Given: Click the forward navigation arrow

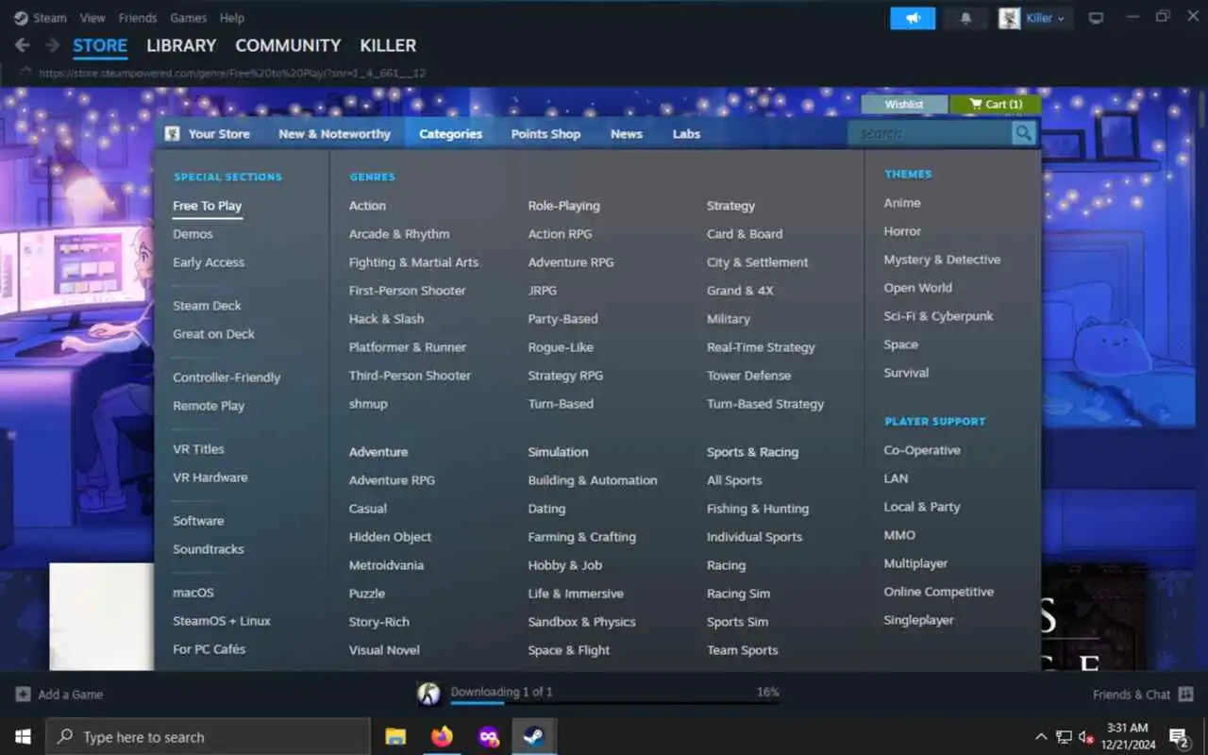Looking at the screenshot, I should coord(53,45).
